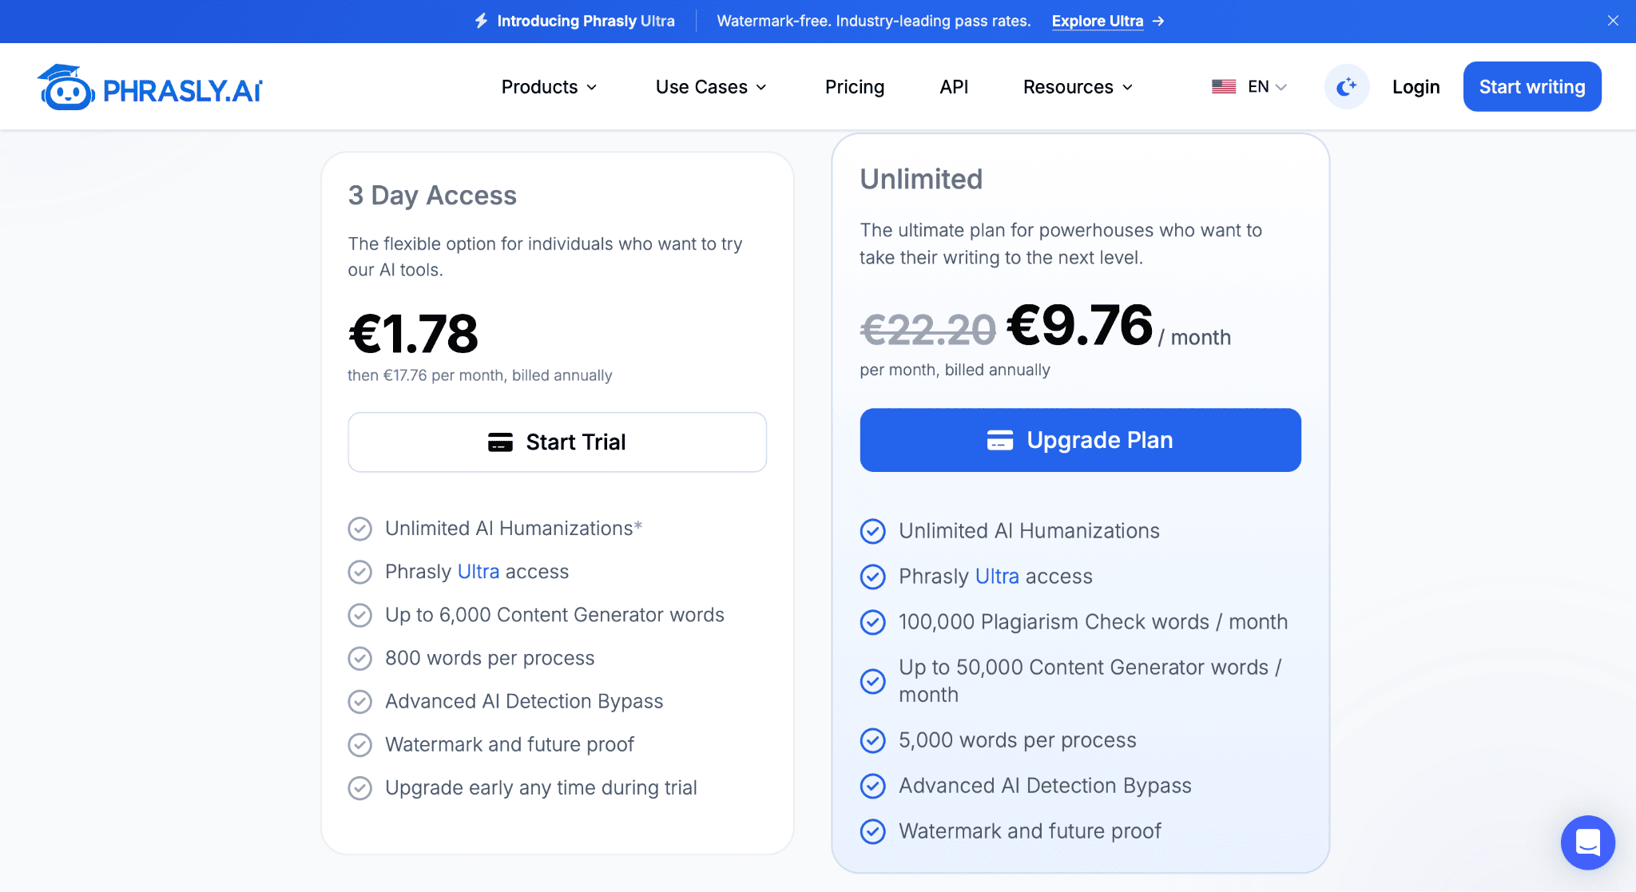Click the struck-through €22.20 price
The width and height of the screenshot is (1636, 892).
tap(927, 330)
